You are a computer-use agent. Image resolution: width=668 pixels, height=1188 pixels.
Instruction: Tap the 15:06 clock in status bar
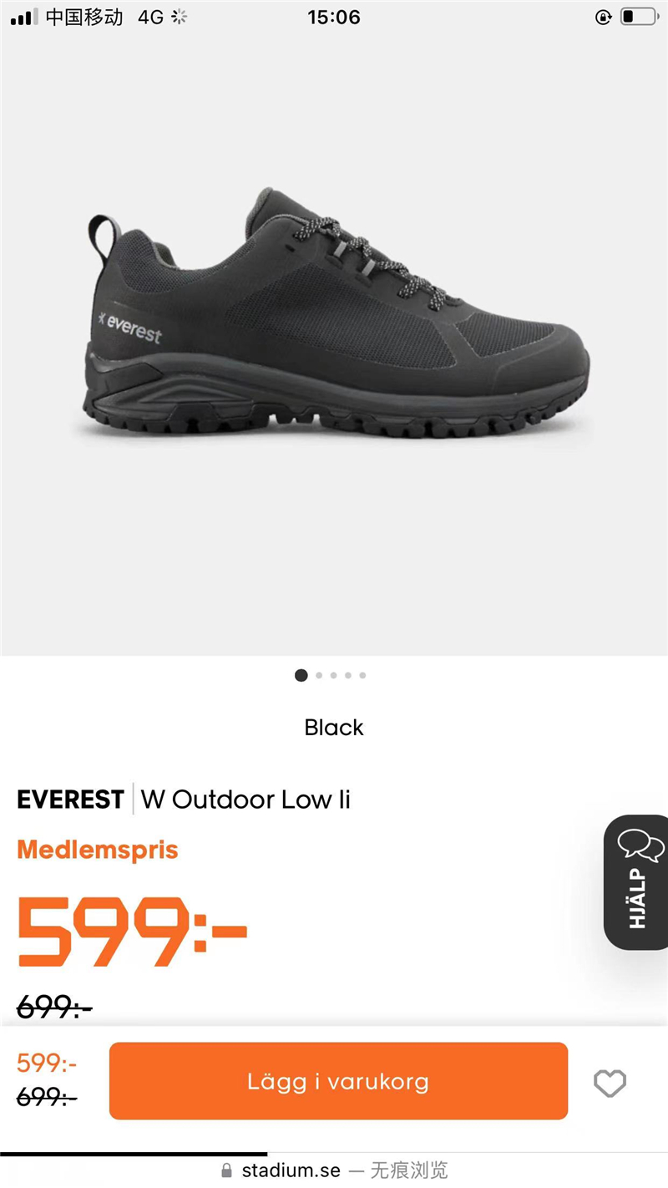(334, 17)
